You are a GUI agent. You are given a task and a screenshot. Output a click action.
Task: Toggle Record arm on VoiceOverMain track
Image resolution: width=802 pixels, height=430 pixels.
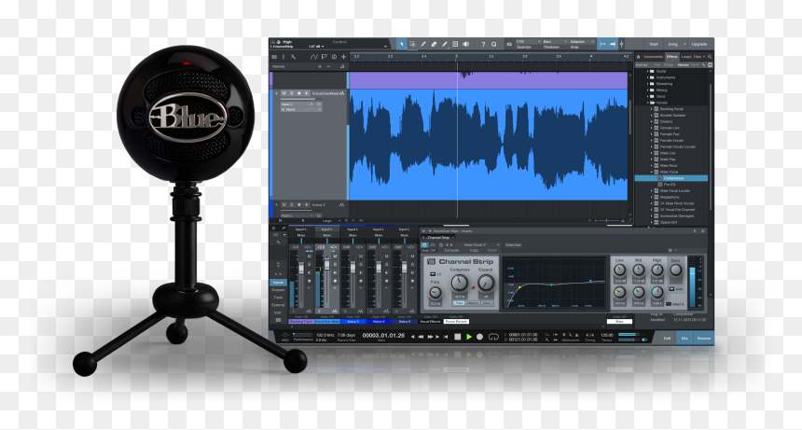pyautogui.click(x=299, y=93)
